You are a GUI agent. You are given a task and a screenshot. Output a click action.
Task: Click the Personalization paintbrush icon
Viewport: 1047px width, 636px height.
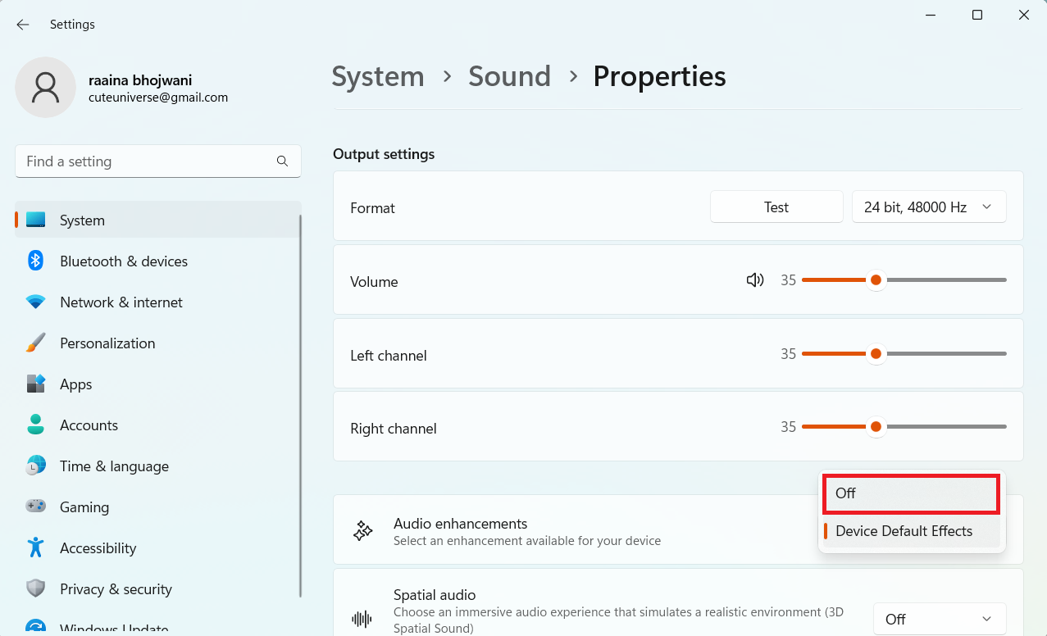coord(35,343)
